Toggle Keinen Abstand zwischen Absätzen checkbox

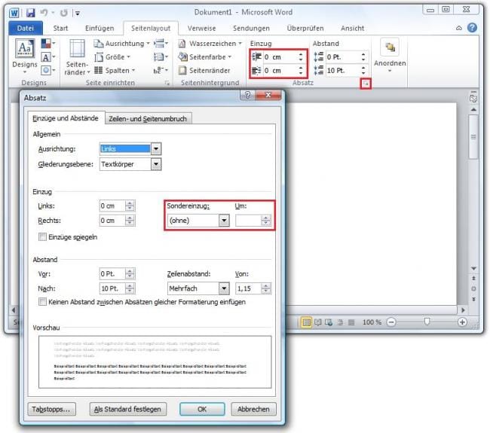(42, 302)
